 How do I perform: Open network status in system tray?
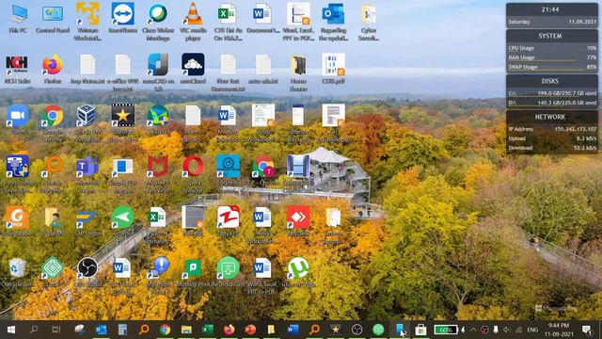(518, 330)
